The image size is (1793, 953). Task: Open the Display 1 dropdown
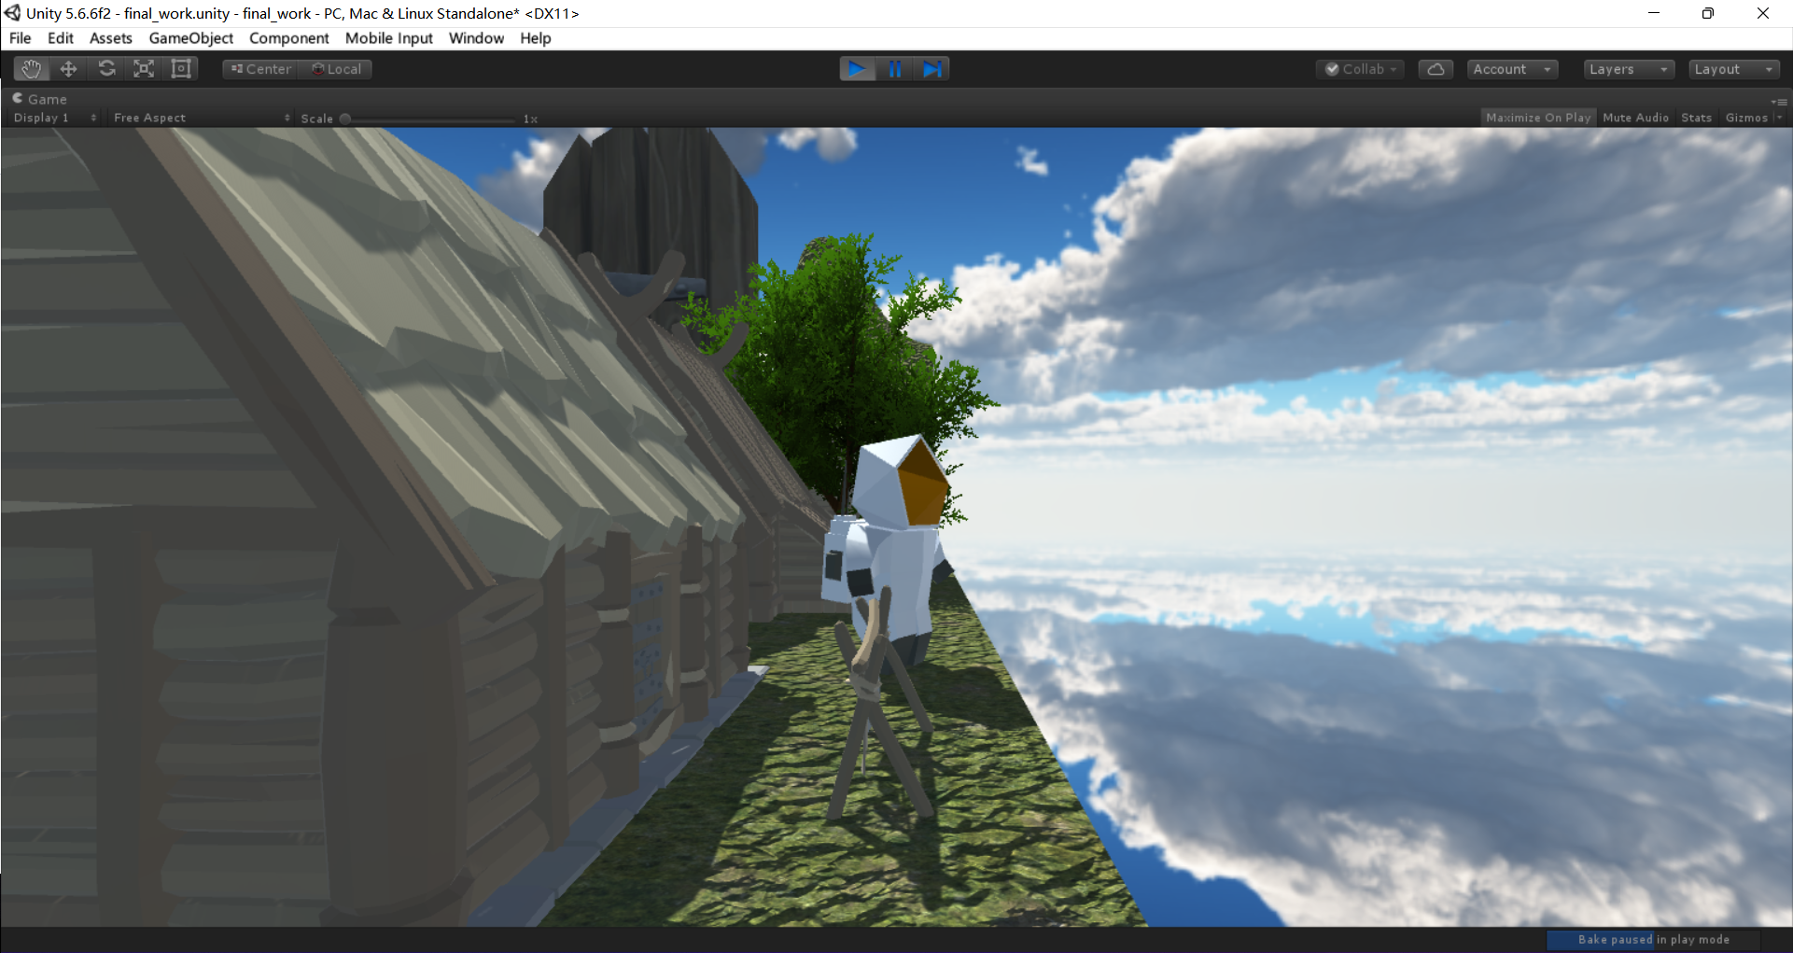tap(55, 118)
